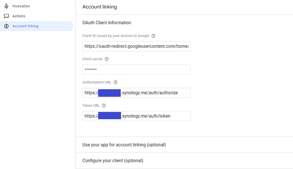Click the help icon next to Token URL
This screenshot has height=169, width=293.
pos(104,105)
